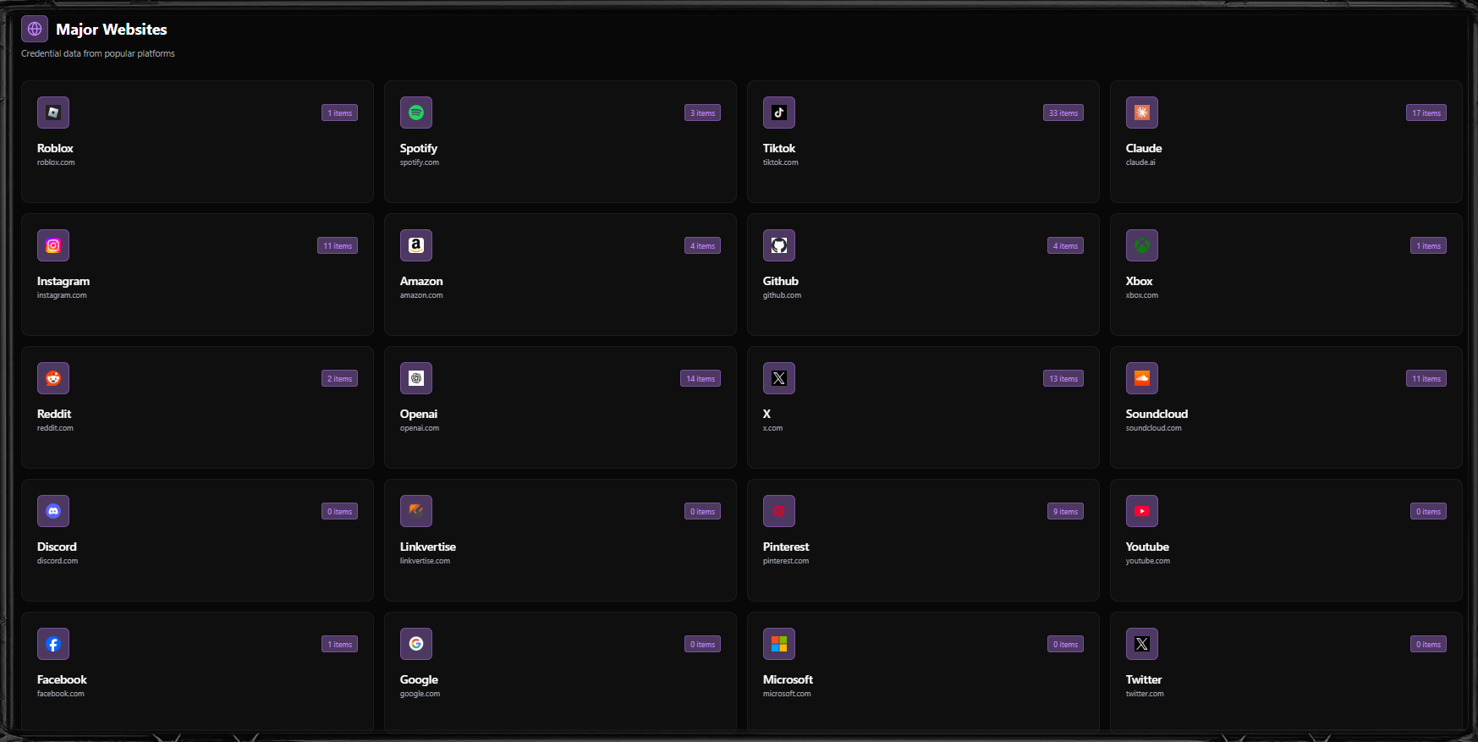Click the "1 items" badge on Roblox

point(340,113)
